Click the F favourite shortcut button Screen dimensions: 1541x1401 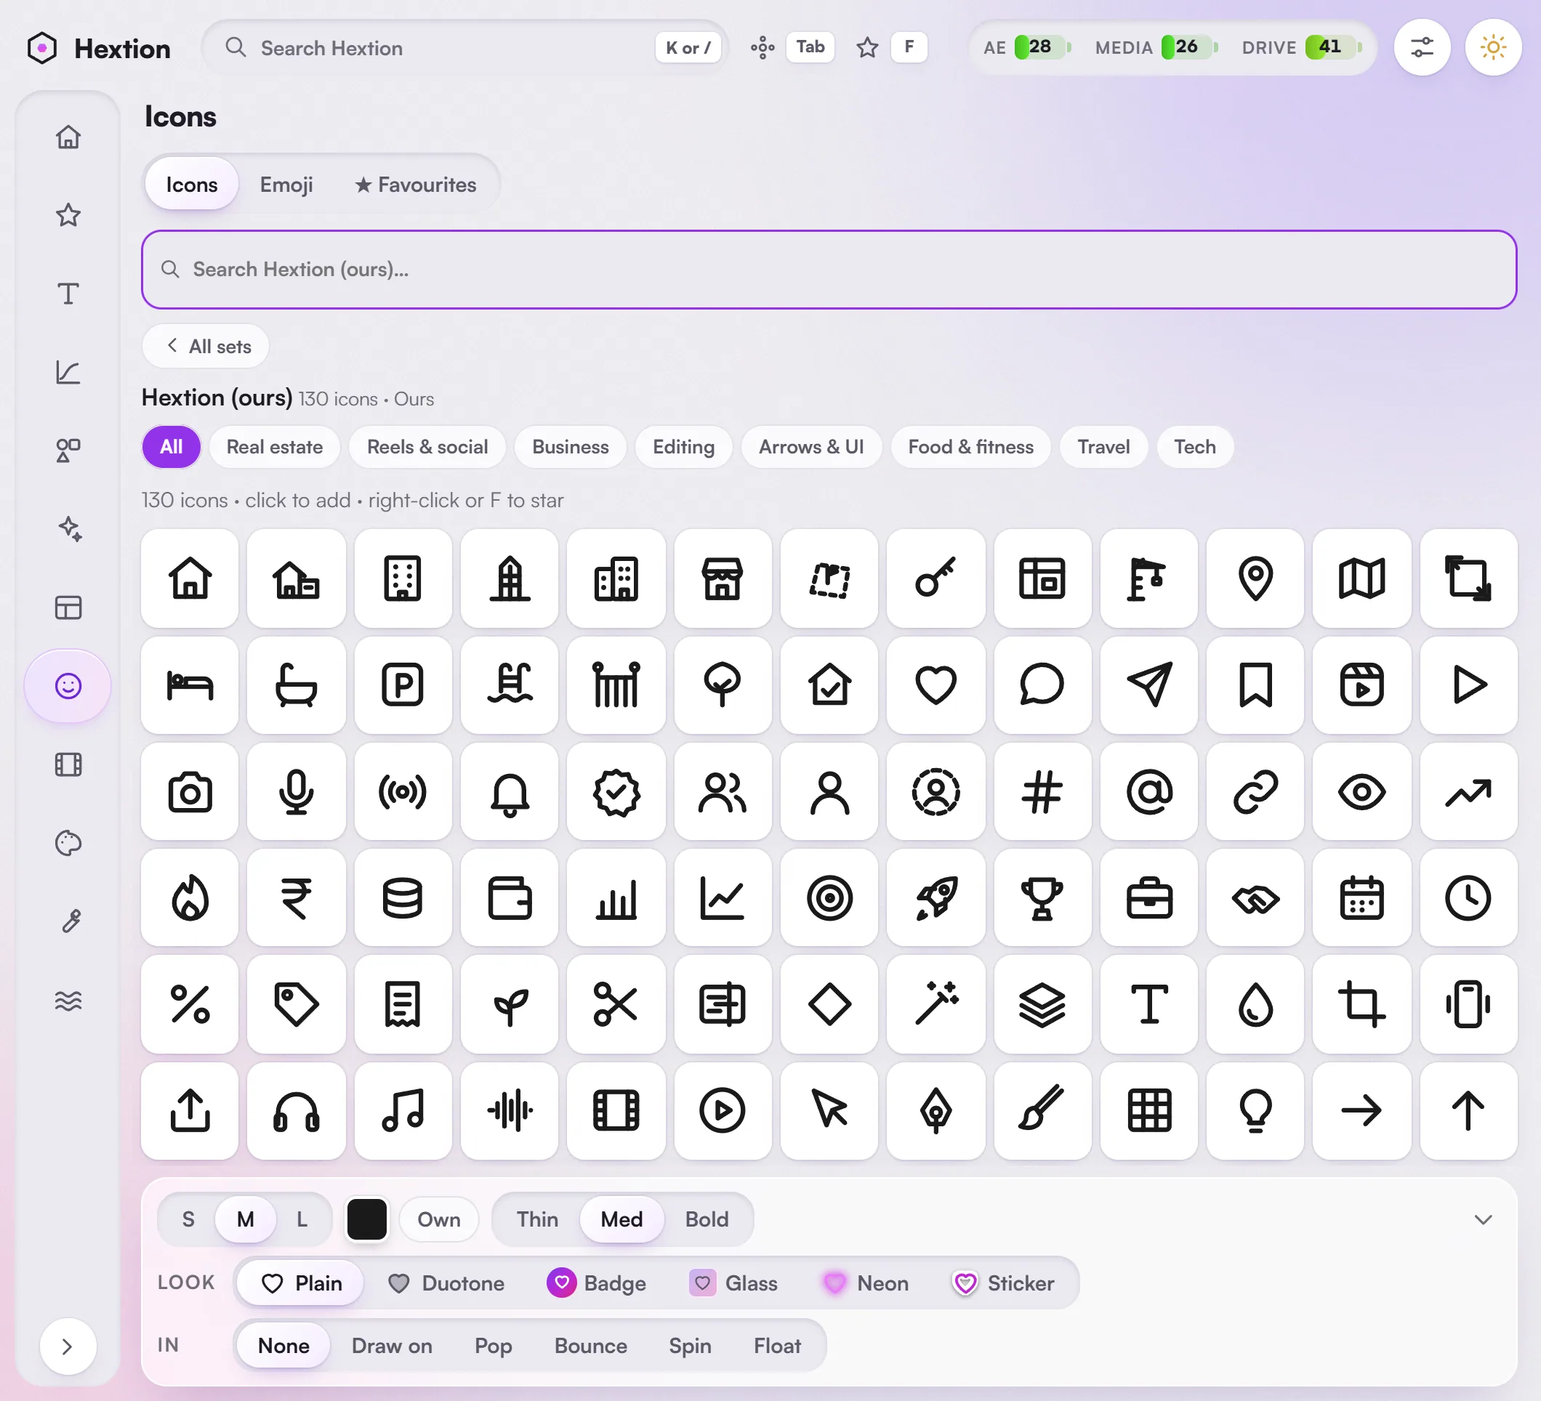coord(909,47)
